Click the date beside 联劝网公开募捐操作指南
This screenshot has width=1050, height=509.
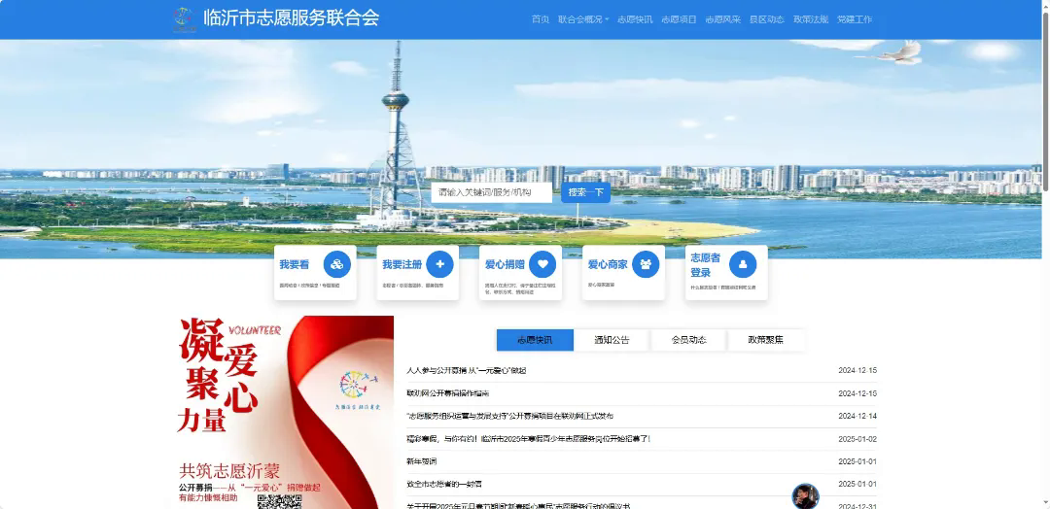(x=857, y=393)
